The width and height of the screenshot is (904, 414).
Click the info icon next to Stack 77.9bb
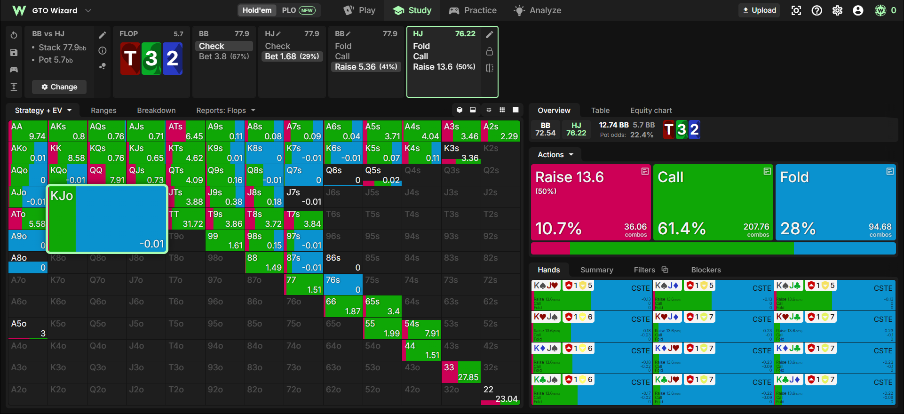[x=103, y=51]
